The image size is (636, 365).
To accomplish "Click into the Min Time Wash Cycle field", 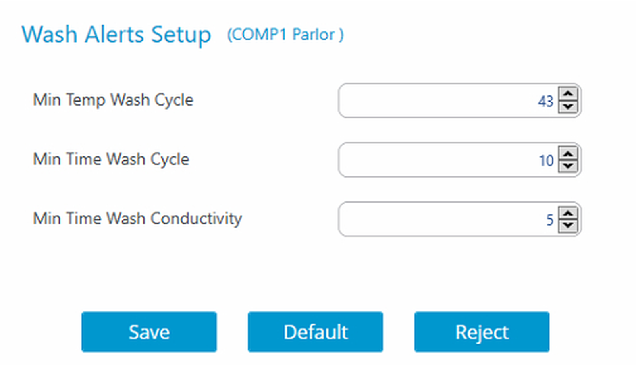I will 435,160.
